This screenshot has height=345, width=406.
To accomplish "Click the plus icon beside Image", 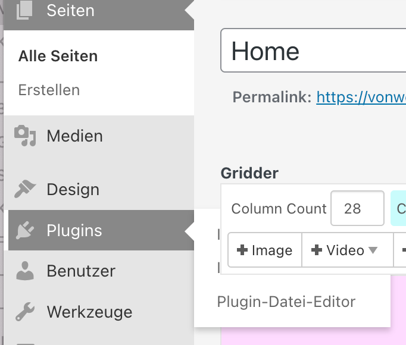I will click(x=242, y=250).
